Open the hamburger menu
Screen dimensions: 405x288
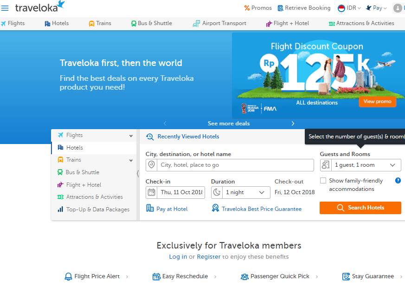point(5,8)
